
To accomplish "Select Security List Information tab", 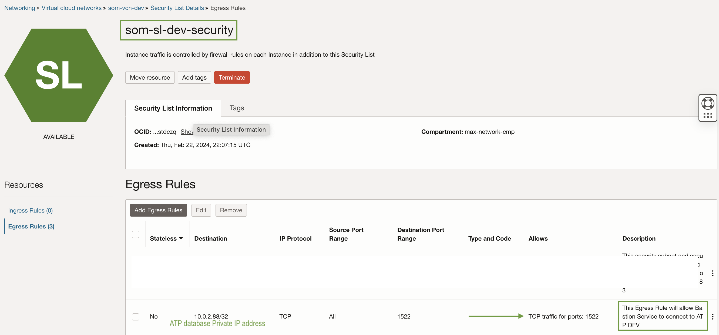I will 173,108.
